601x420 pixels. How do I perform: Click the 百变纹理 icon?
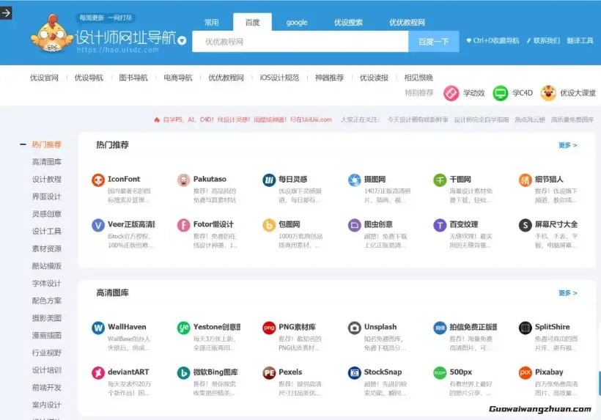(440, 225)
